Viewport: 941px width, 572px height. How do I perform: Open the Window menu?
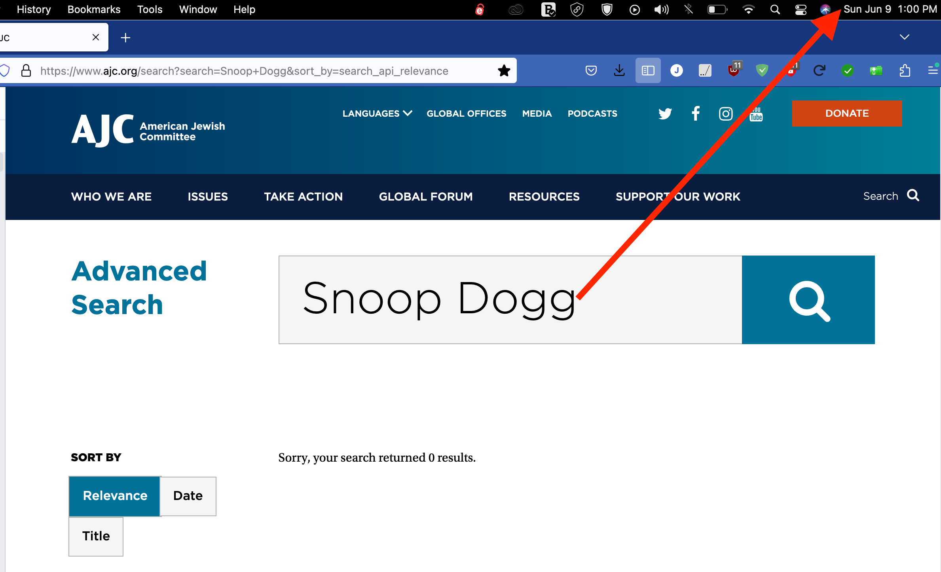[198, 9]
